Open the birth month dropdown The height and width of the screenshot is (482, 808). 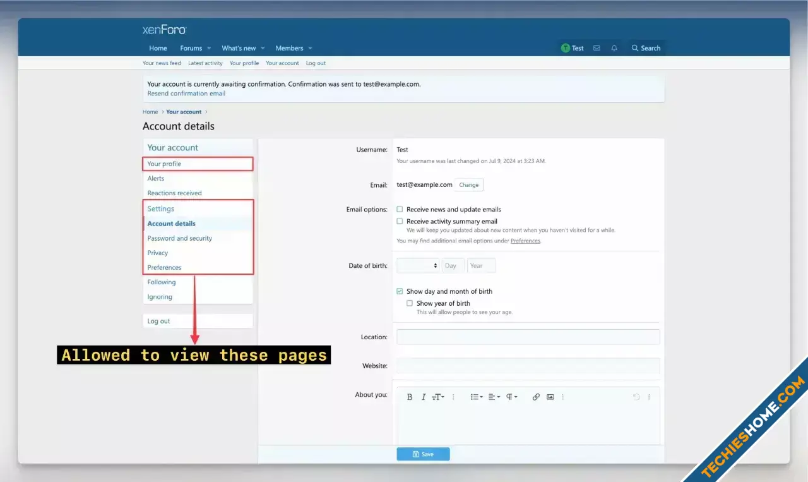(418, 265)
